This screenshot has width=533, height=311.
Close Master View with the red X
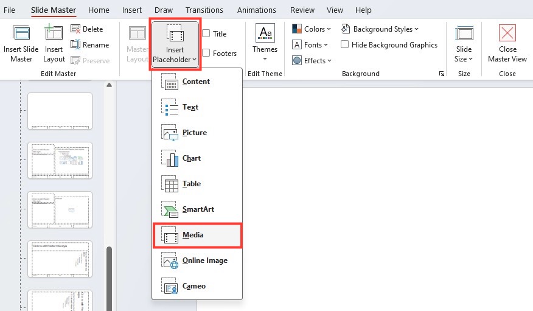[507, 33]
